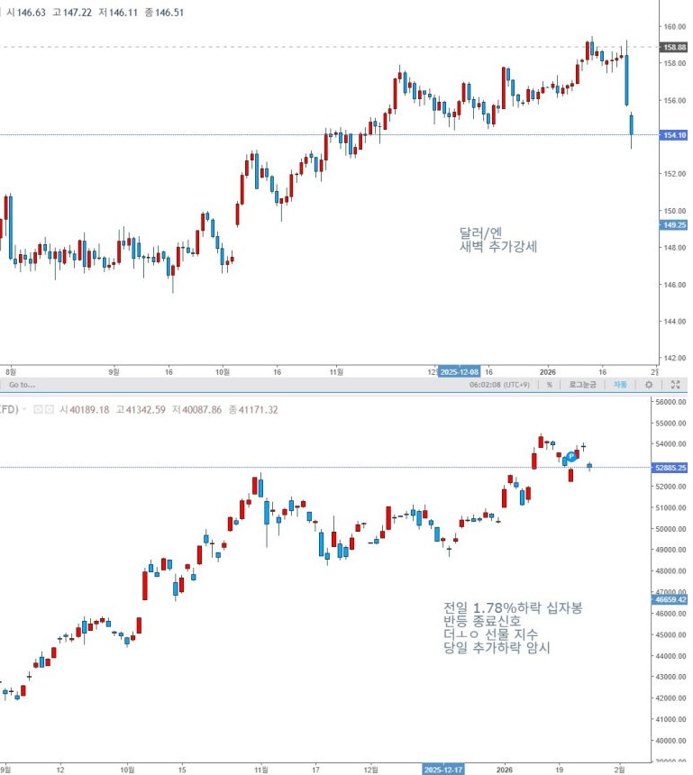Click the 154.10 current price label
Image resolution: width=693 pixels, height=775 pixels.
(x=674, y=134)
